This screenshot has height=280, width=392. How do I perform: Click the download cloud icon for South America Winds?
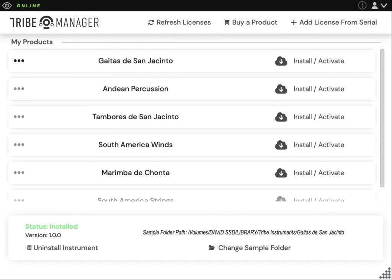pos(281,145)
